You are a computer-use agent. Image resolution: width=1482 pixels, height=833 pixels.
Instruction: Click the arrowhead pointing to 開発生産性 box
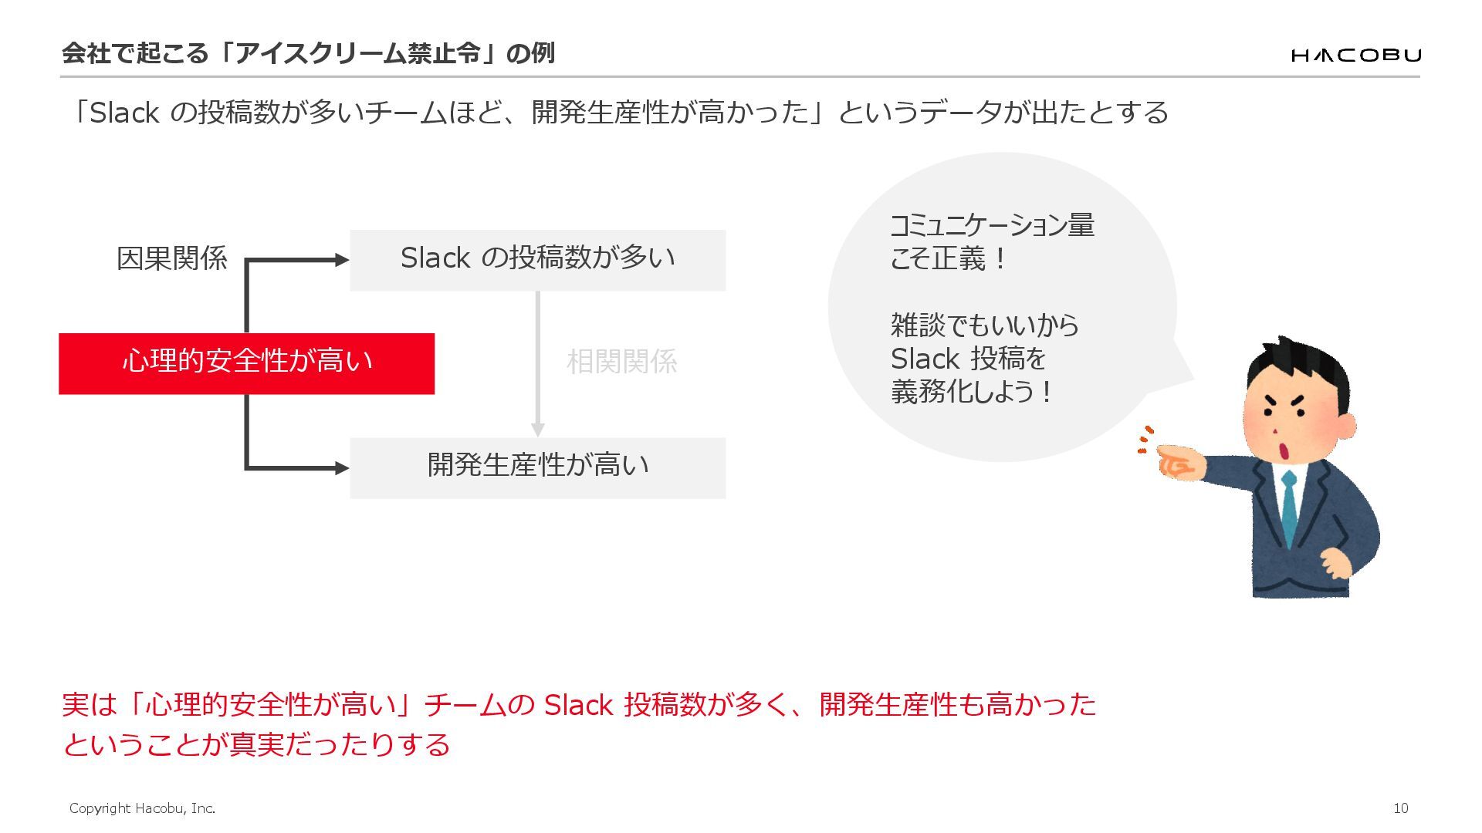pyautogui.click(x=341, y=468)
